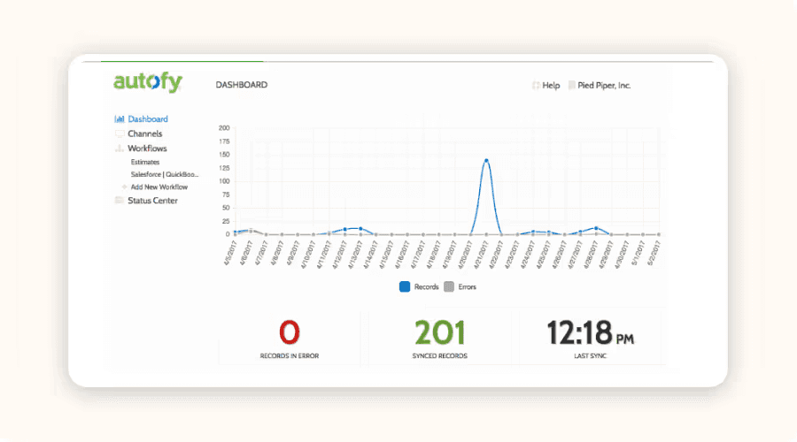Click the records data point on 4/13/2017

tap(361, 229)
